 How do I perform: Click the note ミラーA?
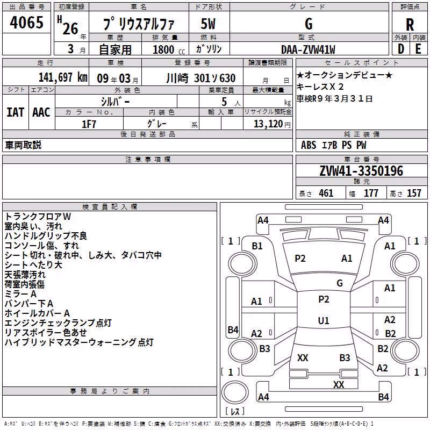[x=20, y=294]
